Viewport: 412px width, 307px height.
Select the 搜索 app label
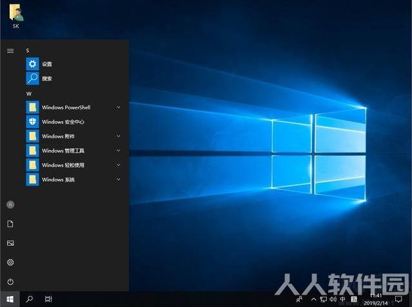47,79
